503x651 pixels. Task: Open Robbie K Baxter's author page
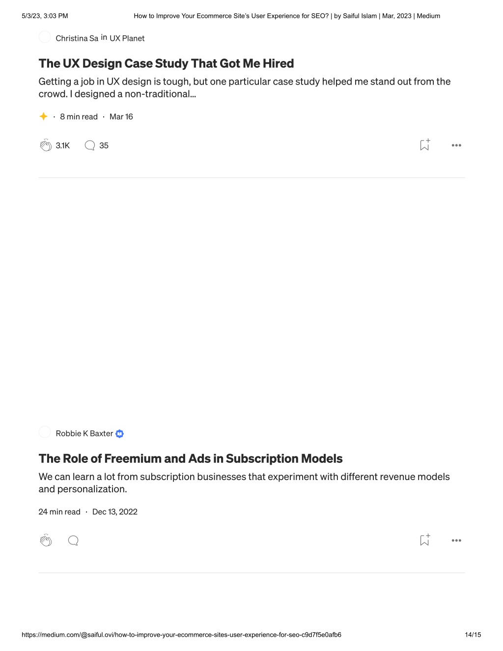pos(84,433)
